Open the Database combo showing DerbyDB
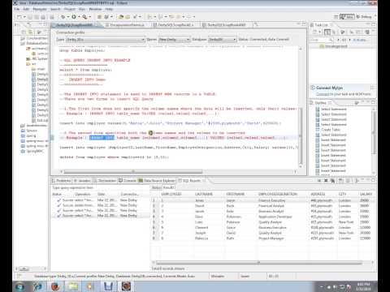Image resolution: width=390 pixels, height=292 pixels. [223, 40]
